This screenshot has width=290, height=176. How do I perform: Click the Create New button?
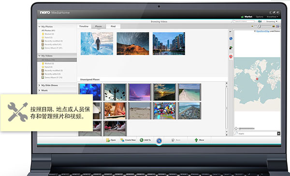(x=128, y=140)
